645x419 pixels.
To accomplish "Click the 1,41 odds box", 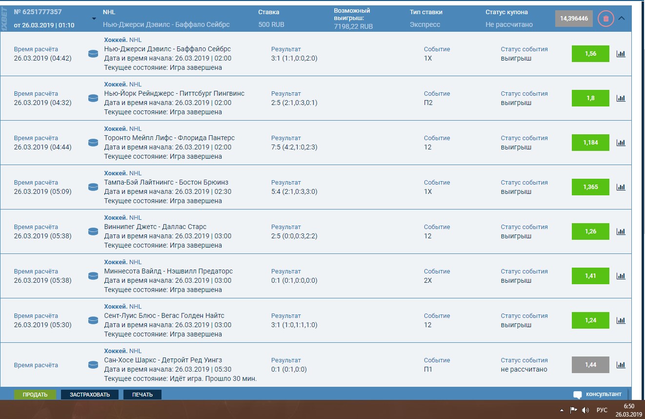I will pyautogui.click(x=590, y=276).
